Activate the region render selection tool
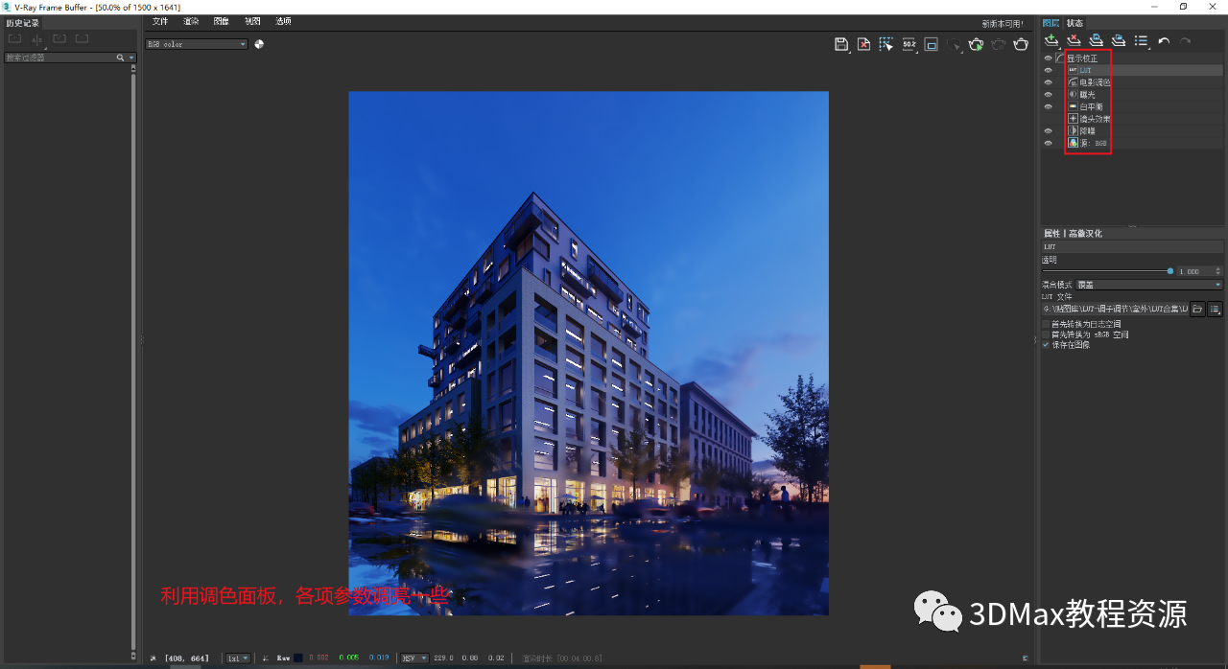 point(885,43)
